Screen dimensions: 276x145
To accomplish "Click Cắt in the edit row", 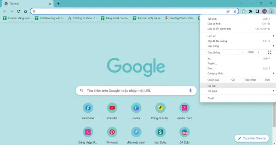I will 234,80.
